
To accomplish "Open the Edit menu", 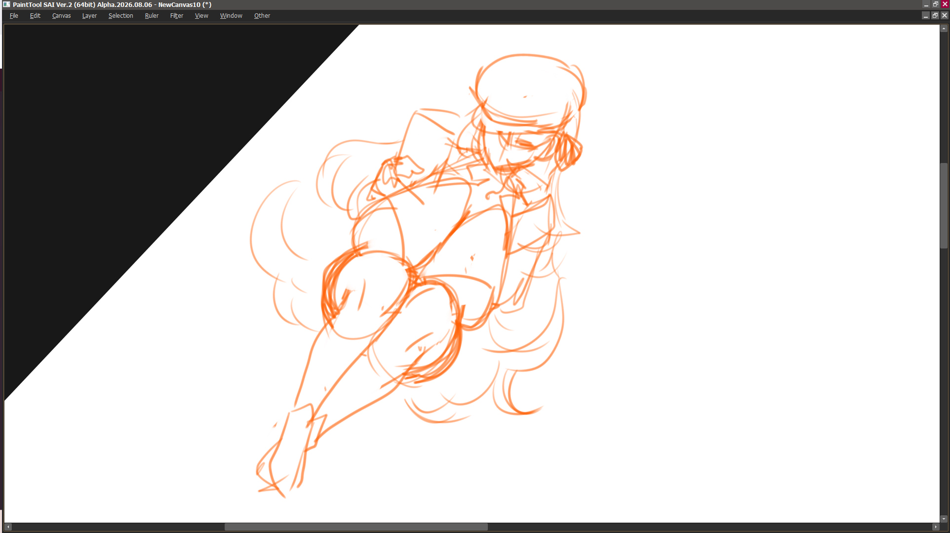I will point(35,16).
